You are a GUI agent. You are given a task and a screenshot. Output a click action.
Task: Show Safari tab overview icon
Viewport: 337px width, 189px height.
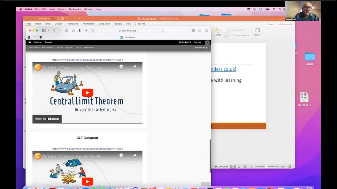coord(206,30)
